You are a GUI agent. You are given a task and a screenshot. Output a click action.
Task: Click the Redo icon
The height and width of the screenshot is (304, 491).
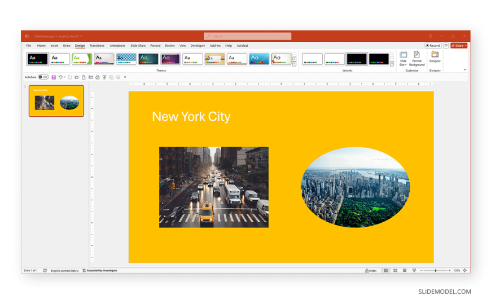click(70, 77)
